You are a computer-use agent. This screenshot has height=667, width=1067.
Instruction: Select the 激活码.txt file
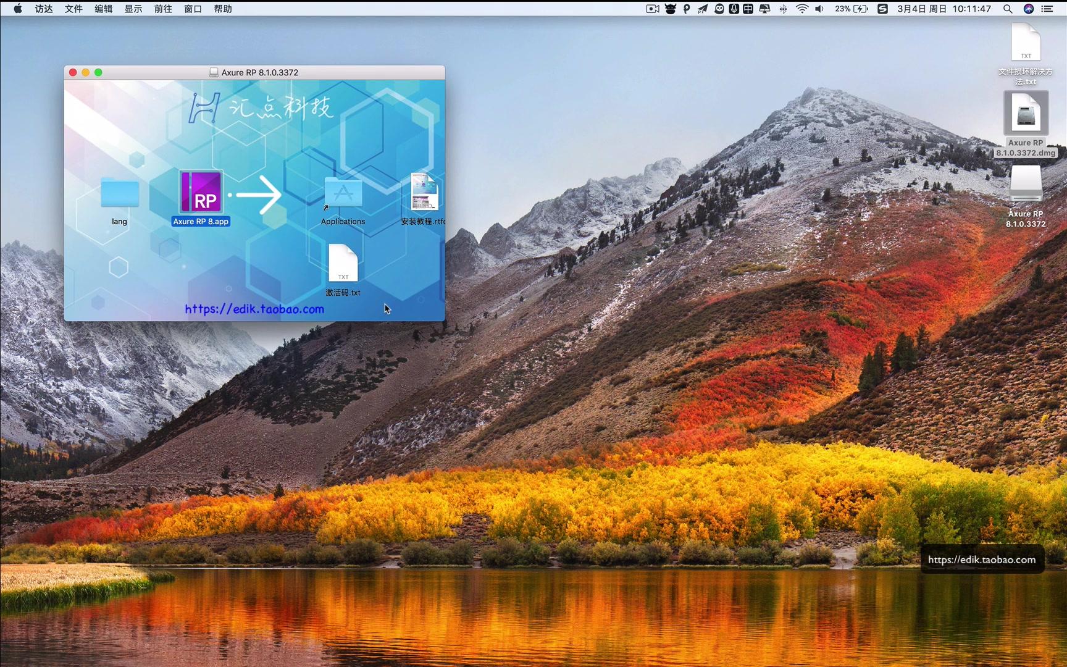pos(343,262)
